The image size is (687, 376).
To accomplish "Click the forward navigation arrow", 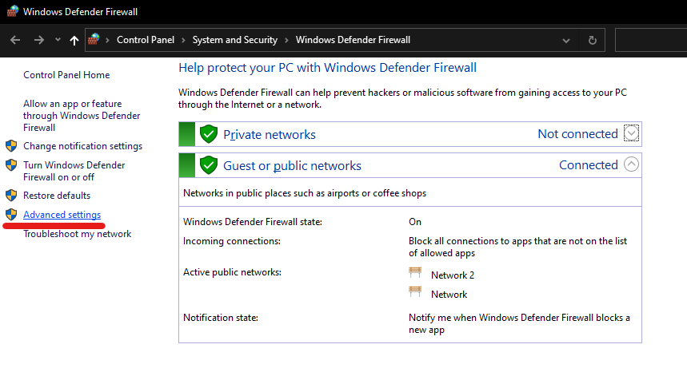I will click(x=39, y=40).
